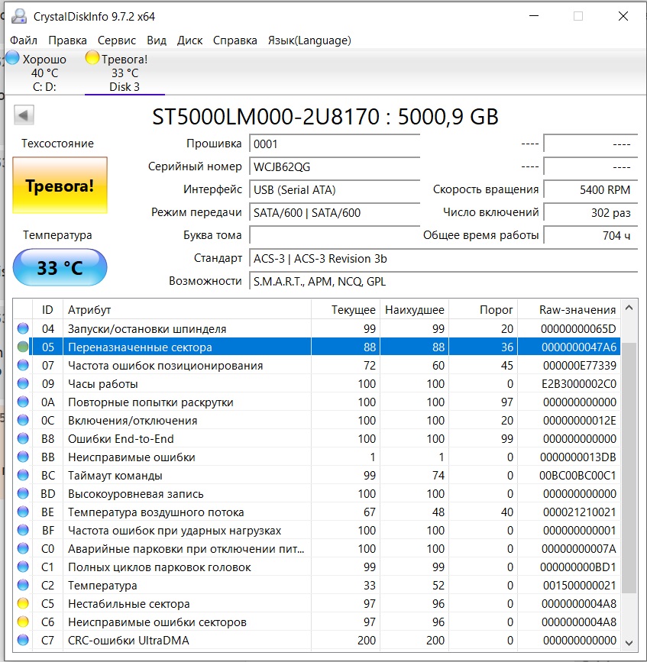Screen dimensions: 647x662
Task: Click the status dot for attribute BE
Action: click(x=23, y=512)
